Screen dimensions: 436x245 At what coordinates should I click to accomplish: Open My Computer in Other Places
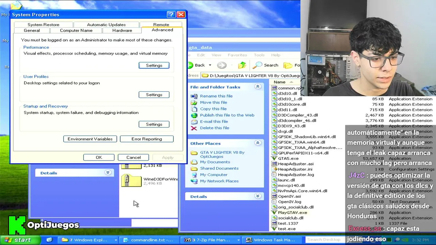tap(214, 175)
